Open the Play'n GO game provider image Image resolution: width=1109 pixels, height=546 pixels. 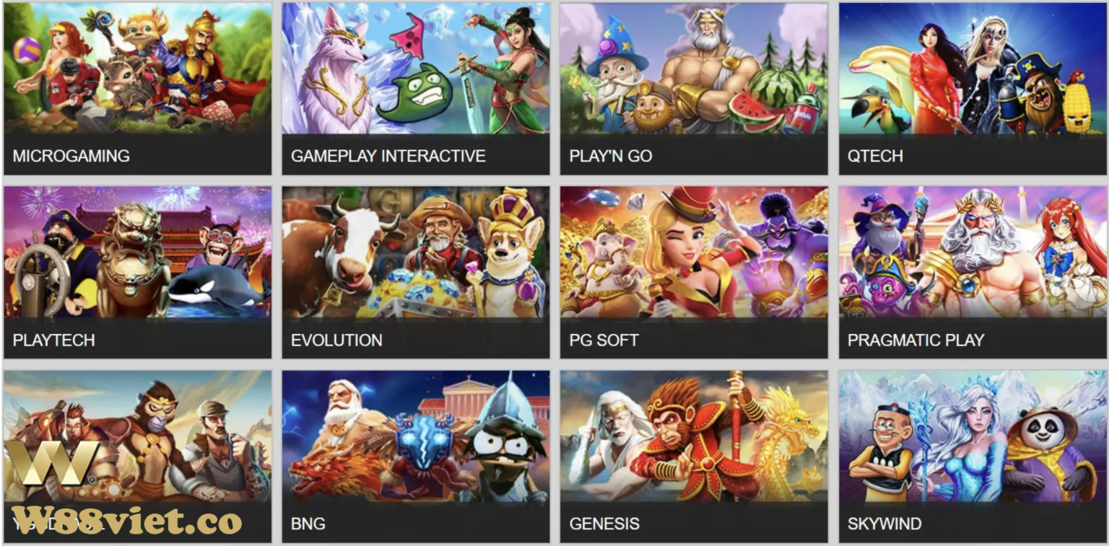point(694,69)
